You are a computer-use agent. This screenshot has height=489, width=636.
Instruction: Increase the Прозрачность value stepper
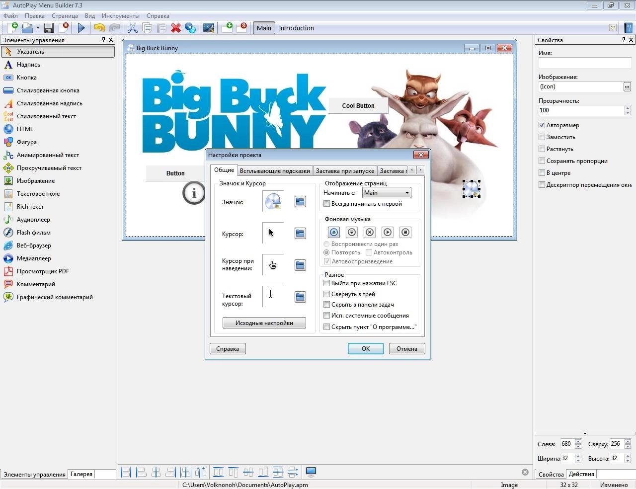click(628, 108)
